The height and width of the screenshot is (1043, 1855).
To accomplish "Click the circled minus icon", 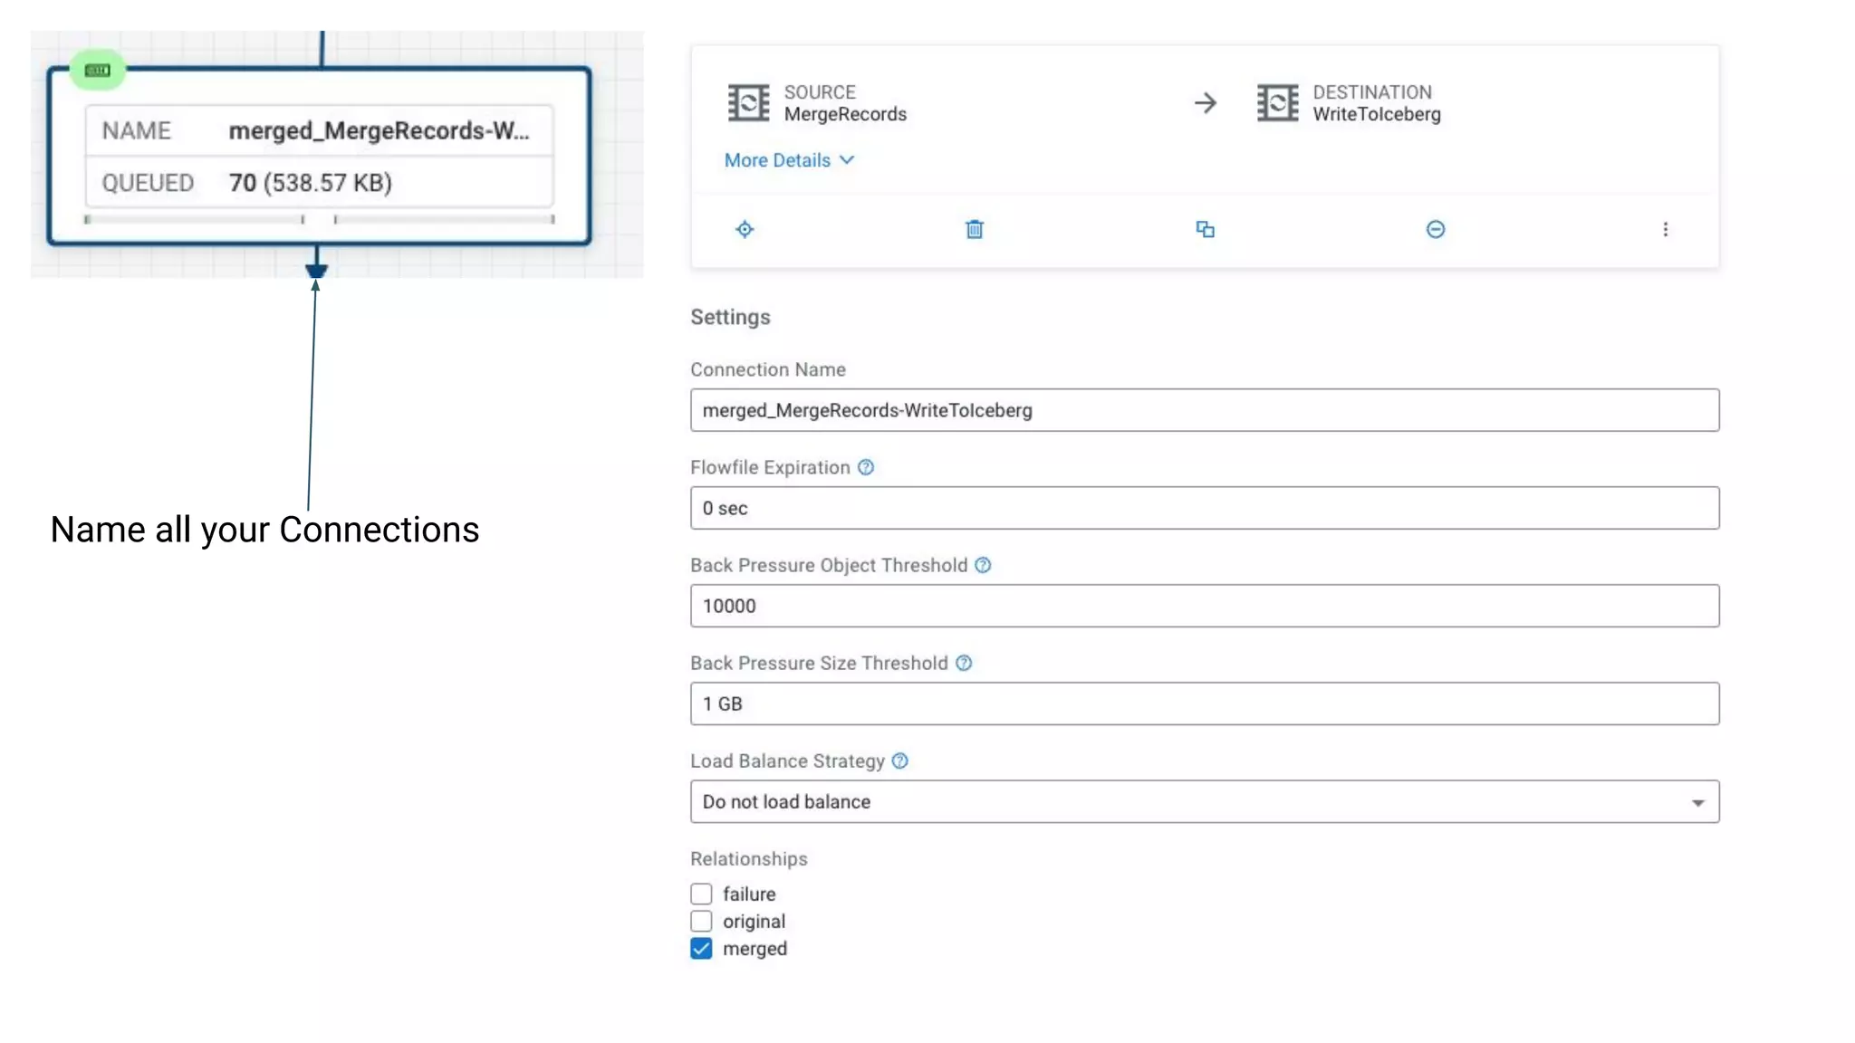I will pos(1436,229).
